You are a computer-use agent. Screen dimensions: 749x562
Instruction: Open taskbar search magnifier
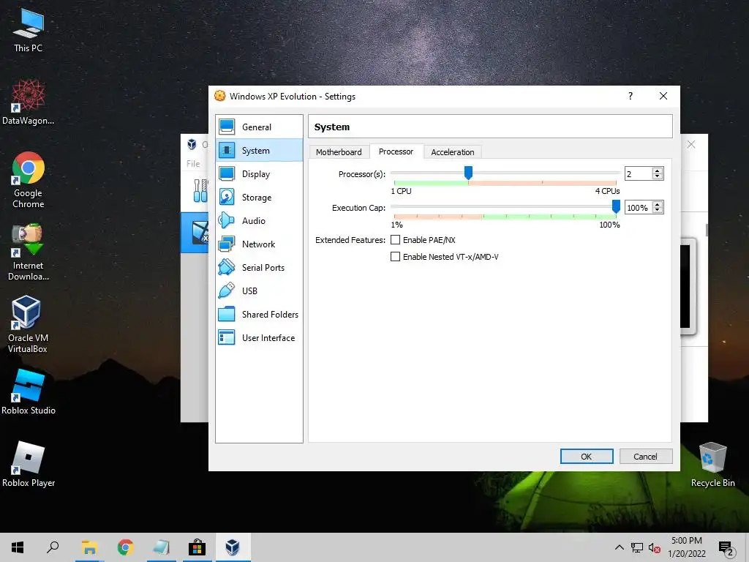[x=53, y=547]
